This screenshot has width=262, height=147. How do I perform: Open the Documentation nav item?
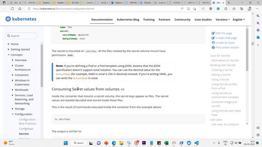[102, 20]
